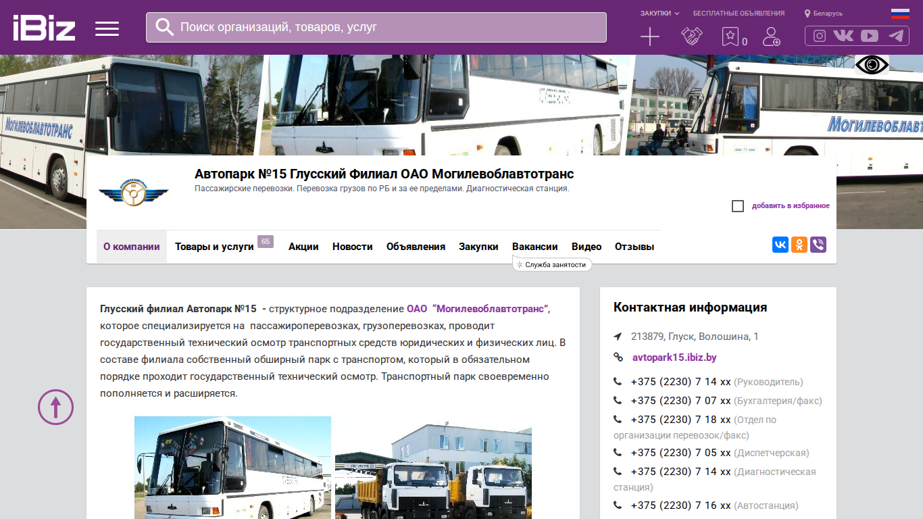Toggle the accessibility eye icon
This screenshot has height=519, width=923.
coord(872,65)
